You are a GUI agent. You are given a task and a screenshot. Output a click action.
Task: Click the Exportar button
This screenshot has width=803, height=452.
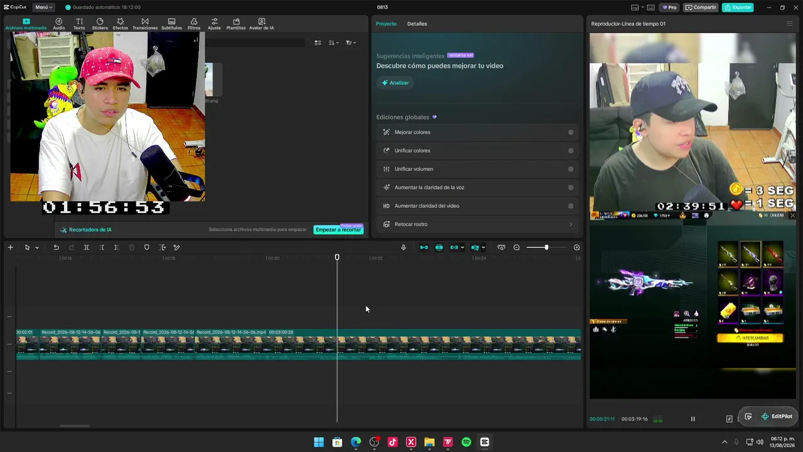click(x=738, y=8)
